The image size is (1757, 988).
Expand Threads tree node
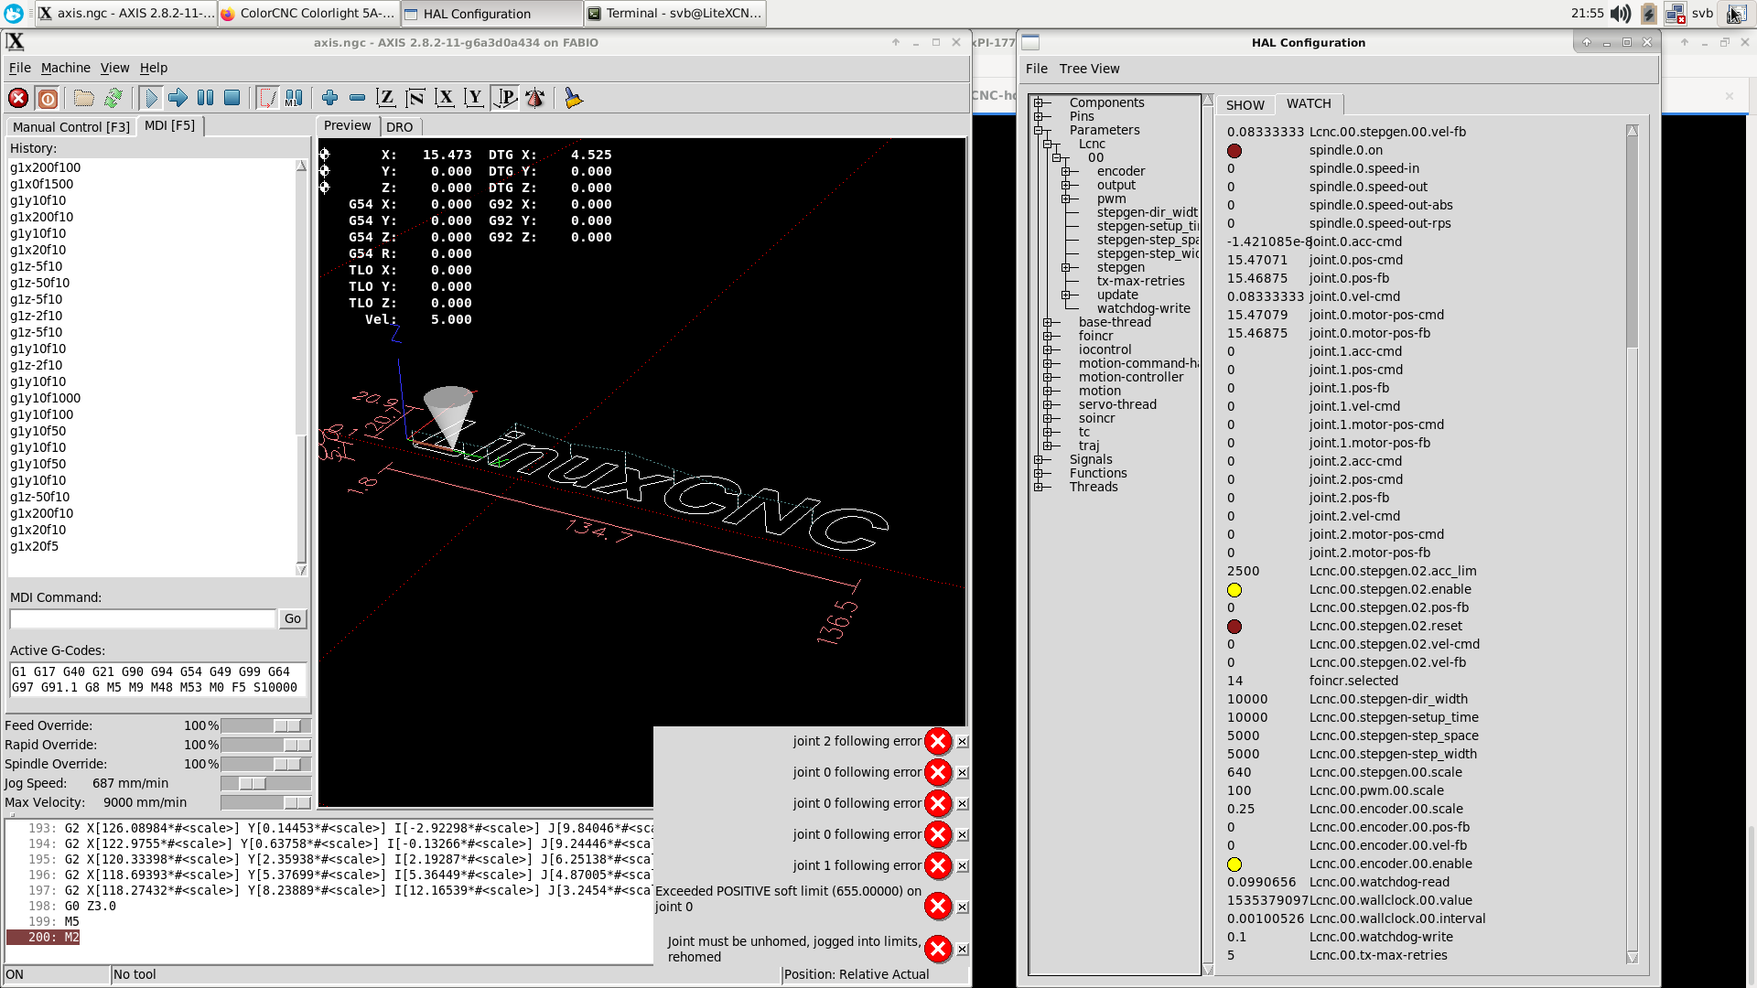pyautogui.click(x=1039, y=488)
